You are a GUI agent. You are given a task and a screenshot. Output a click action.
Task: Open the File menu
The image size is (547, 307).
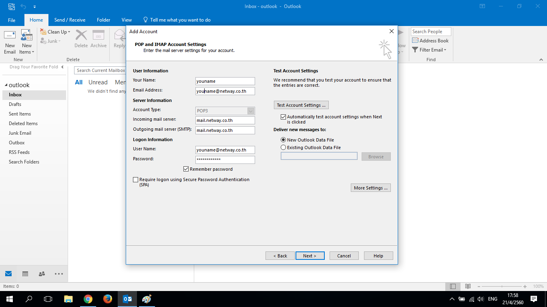coord(12,20)
